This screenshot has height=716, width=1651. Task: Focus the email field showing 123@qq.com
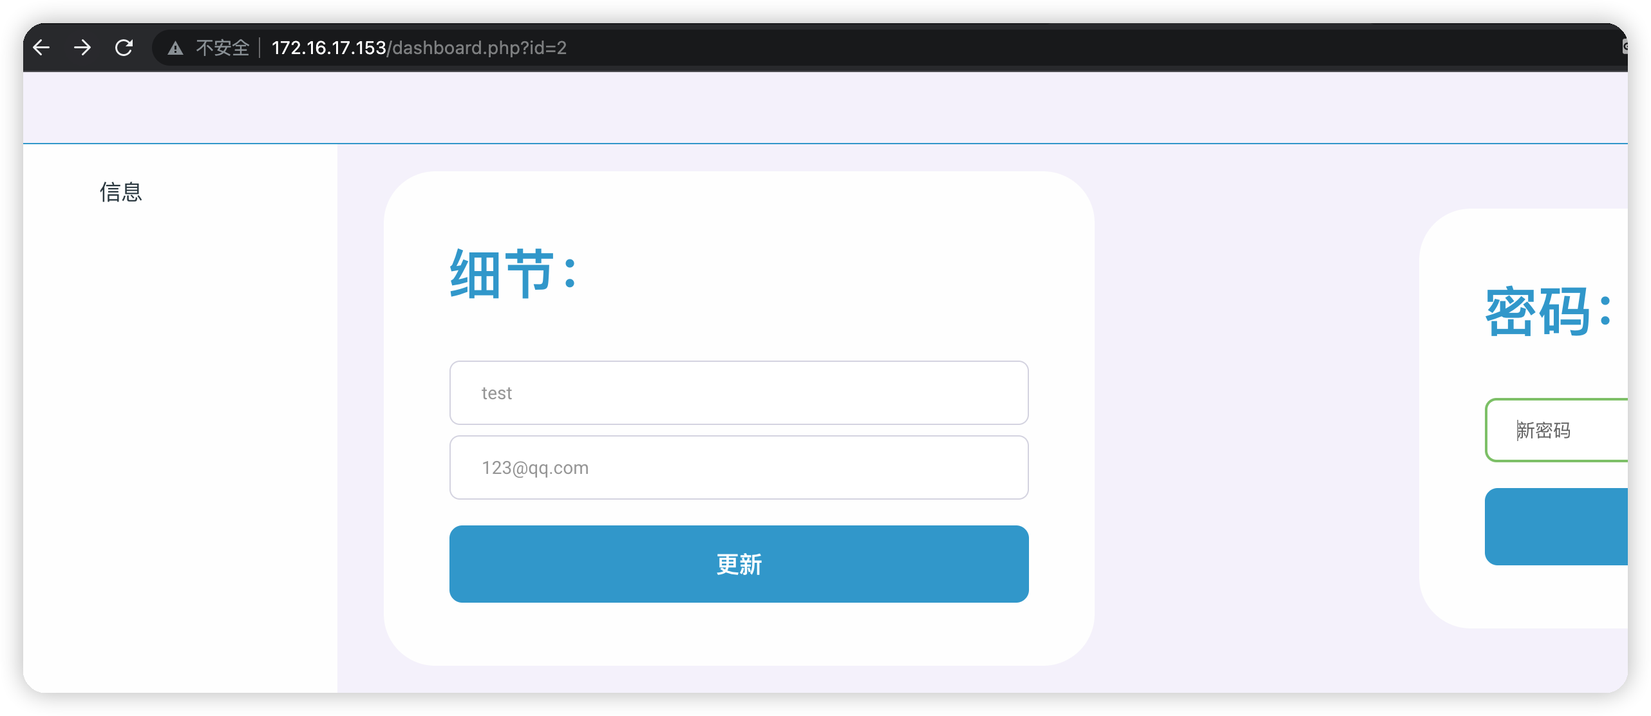(739, 467)
